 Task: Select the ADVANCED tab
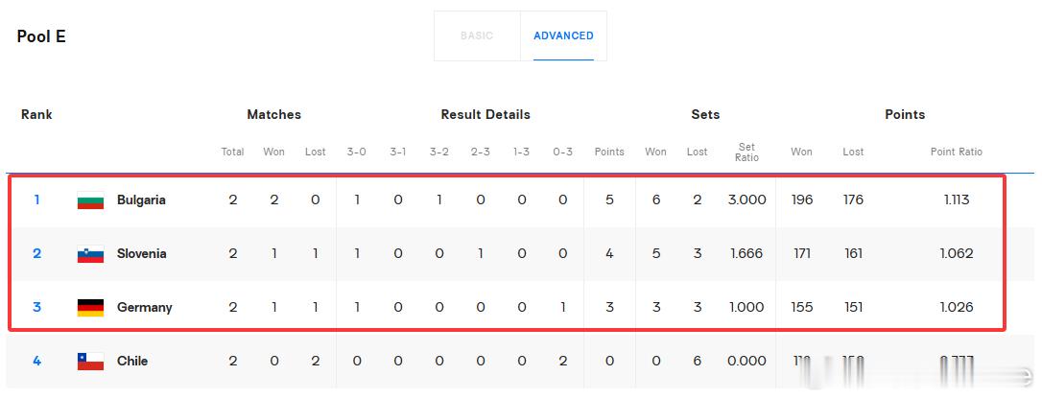pos(563,35)
